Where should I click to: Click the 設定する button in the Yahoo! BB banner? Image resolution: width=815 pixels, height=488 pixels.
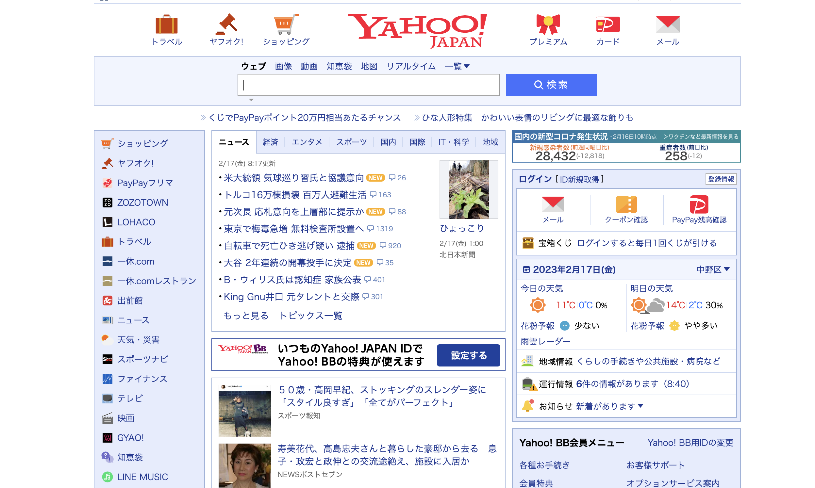tap(468, 355)
